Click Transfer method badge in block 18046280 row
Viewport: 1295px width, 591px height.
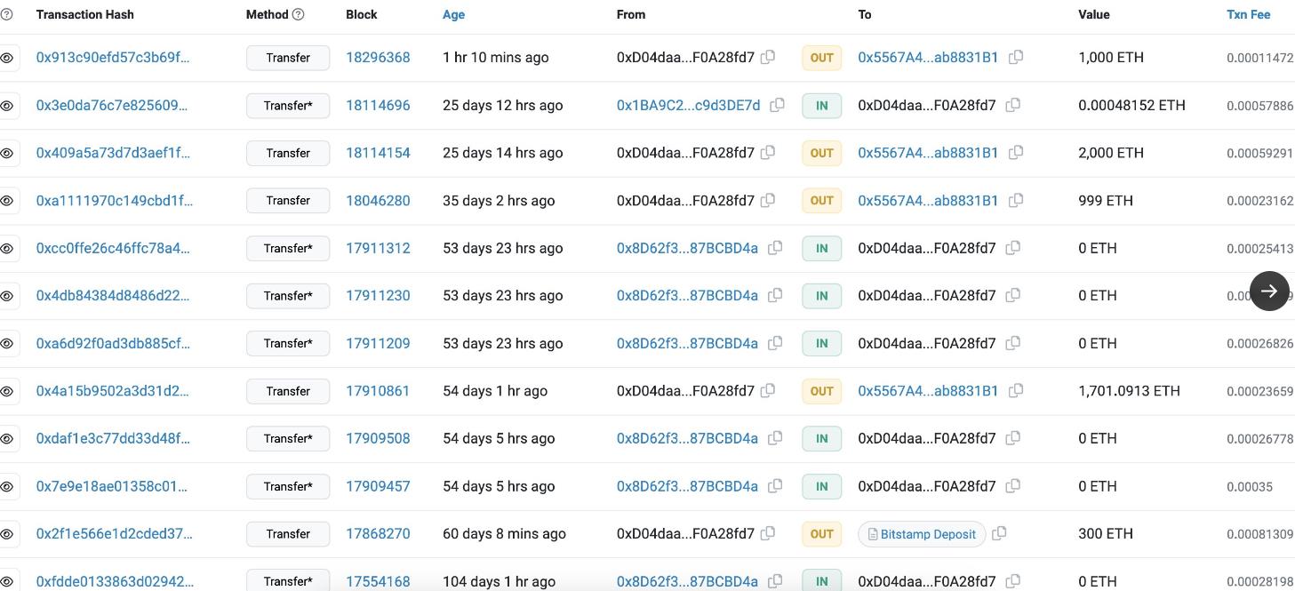pyautogui.click(x=288, y=201)
